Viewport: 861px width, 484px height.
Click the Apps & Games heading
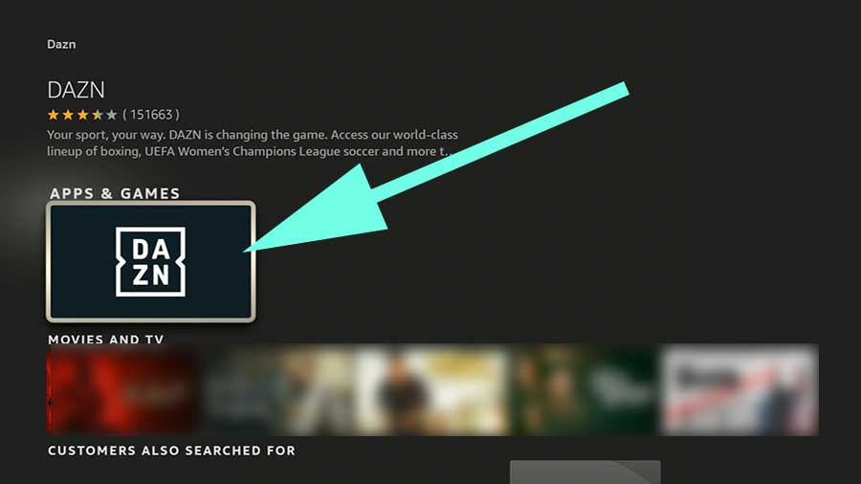(115, 193)
